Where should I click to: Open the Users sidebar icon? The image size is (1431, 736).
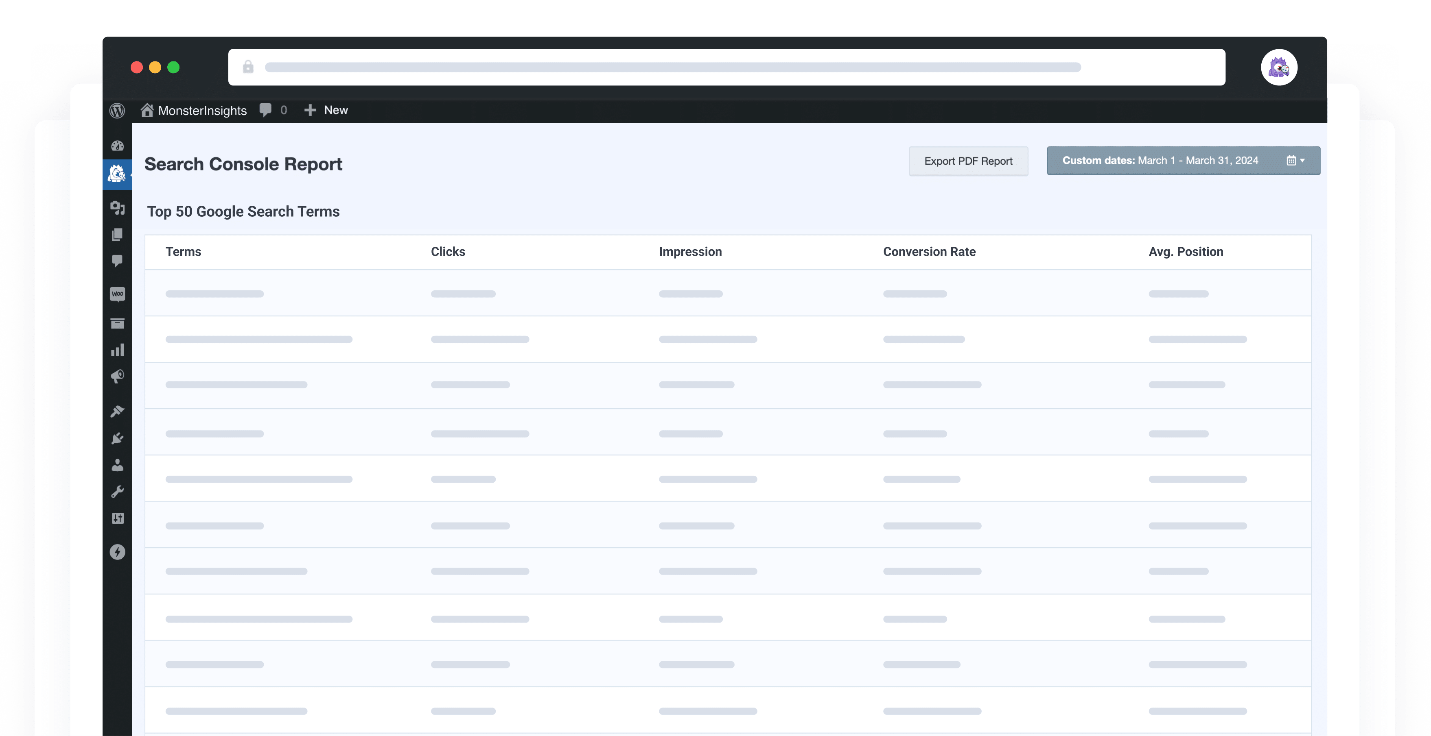(117, 465)
